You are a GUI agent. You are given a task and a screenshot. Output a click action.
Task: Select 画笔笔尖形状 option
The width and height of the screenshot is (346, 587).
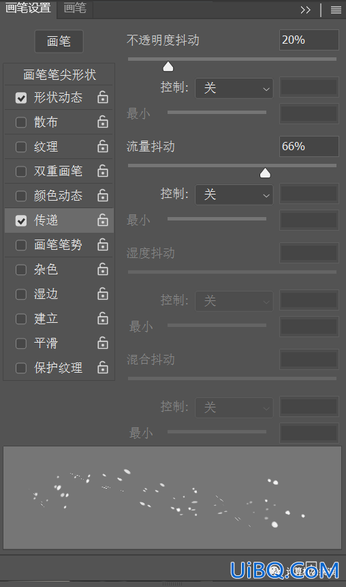coord(59,74)
